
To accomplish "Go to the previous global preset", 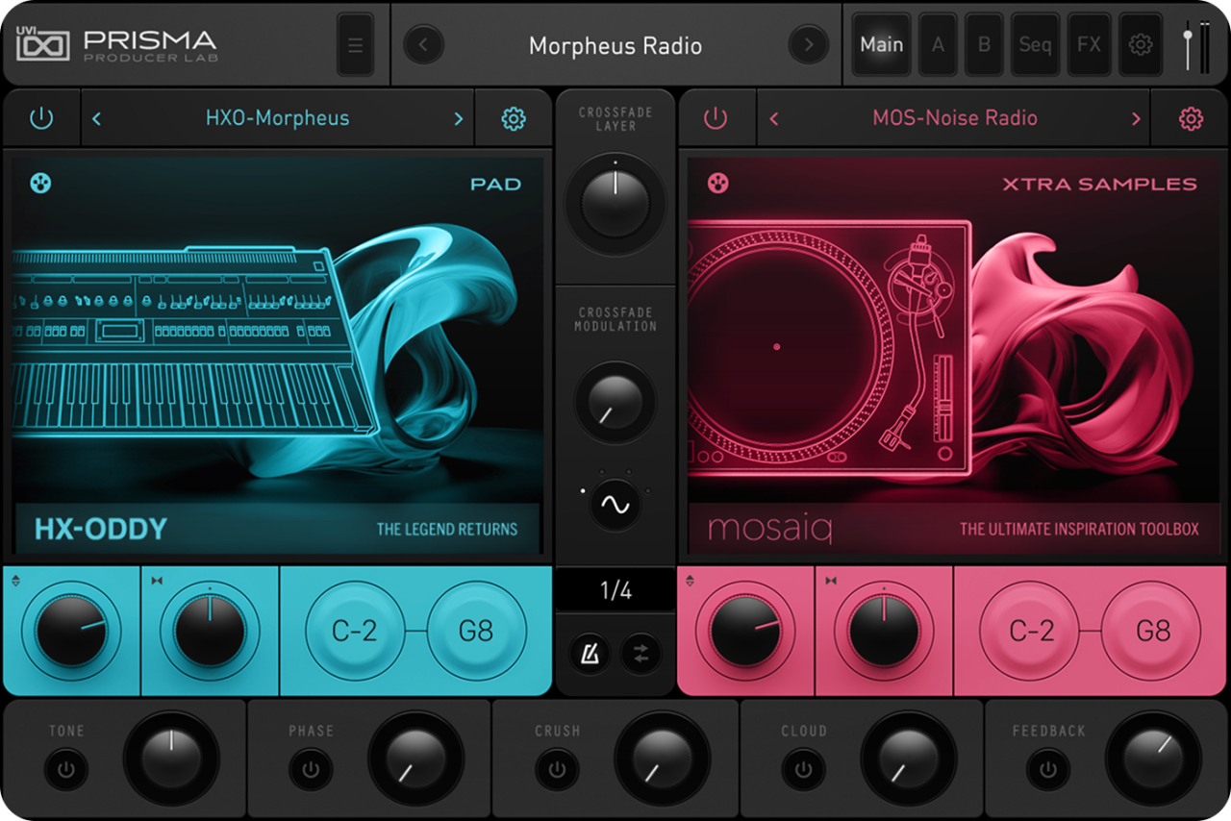I will [423, 44].
